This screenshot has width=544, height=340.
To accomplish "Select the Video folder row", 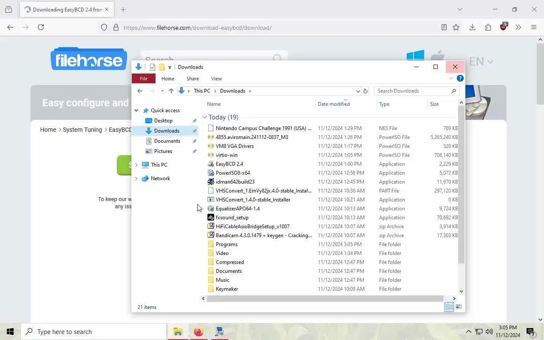I will 332,253.
